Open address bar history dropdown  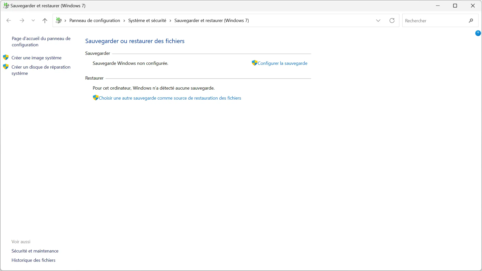378,21
